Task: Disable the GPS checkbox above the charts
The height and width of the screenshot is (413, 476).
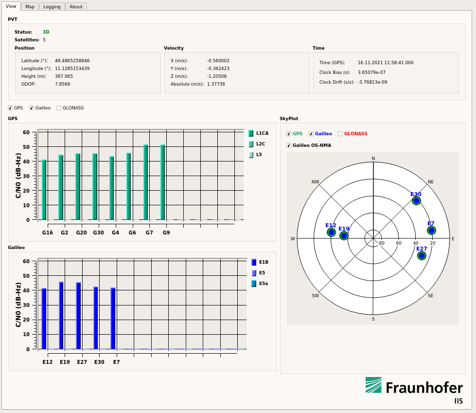Action: pos(10,108)
